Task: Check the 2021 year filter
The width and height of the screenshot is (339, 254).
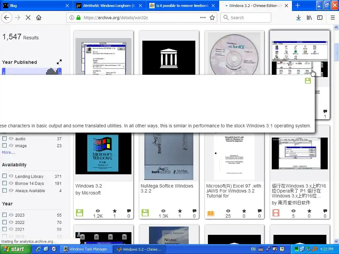Action: [x=4, y=229]
